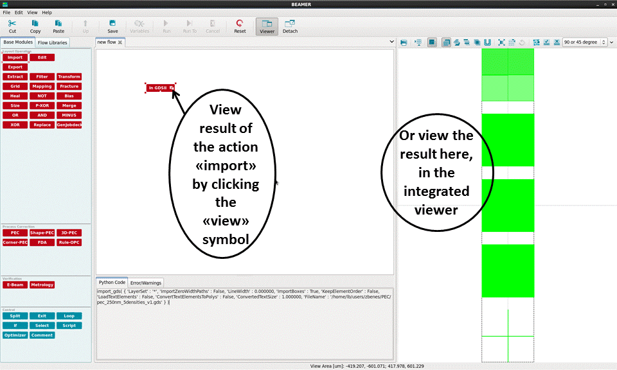Detach the viewer with the Detach icon

coord(290,26)
